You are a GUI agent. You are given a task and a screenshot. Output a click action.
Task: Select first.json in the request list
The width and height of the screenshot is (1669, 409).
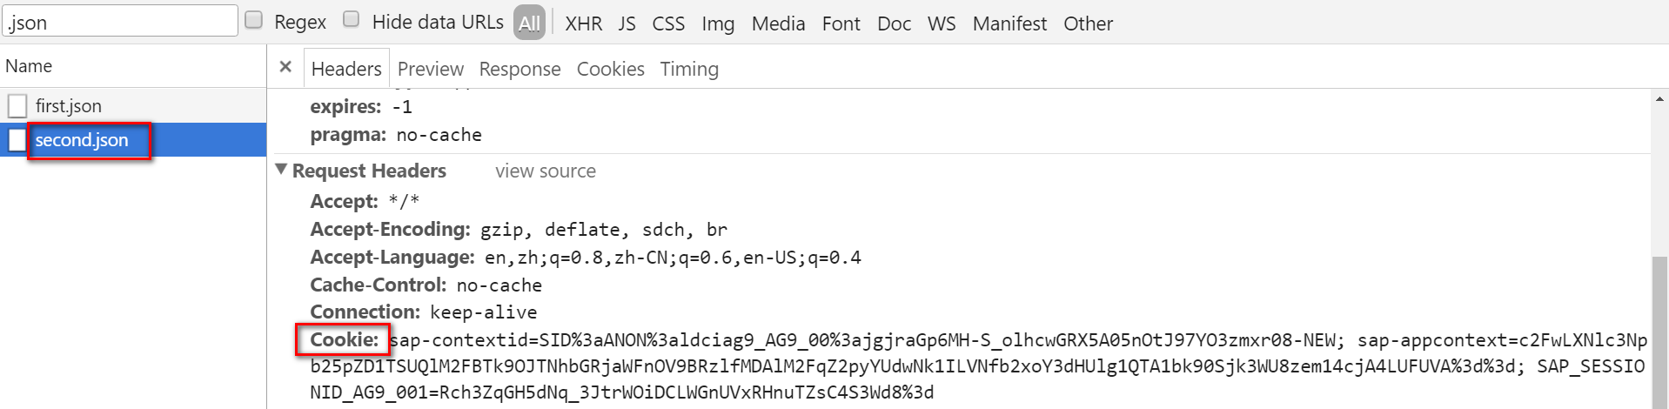[x=133, y=106]
